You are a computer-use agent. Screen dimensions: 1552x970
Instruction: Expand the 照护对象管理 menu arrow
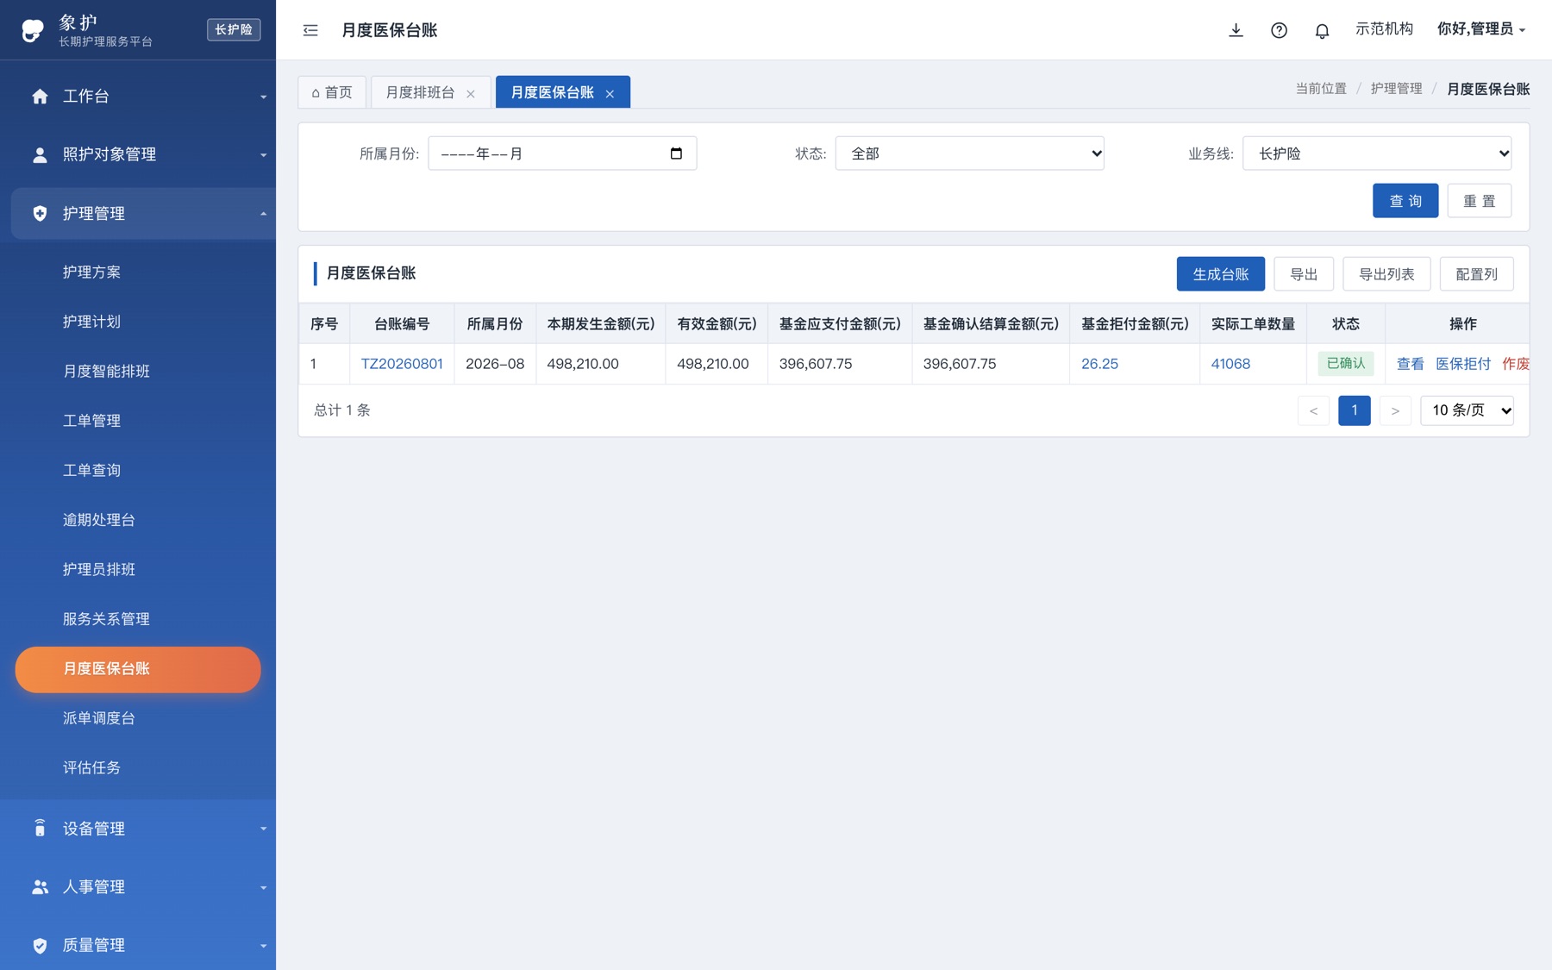coord(263,155)
